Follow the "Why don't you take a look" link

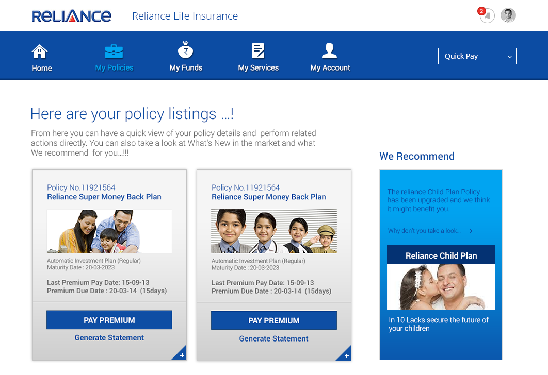click(430, 231)
